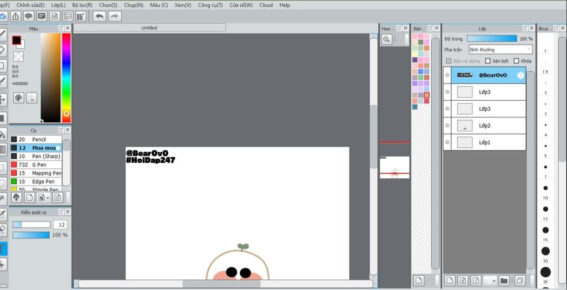Click the Redo arrow button
567x290 pixels.
click(x=115, y=16)
